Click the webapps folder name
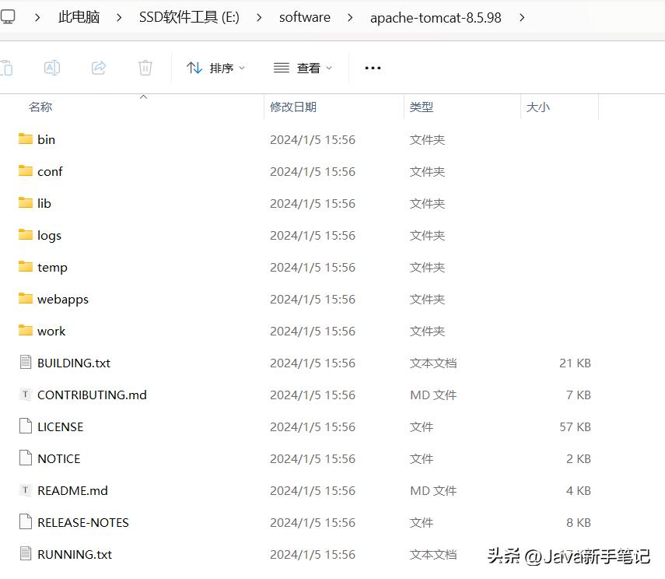Screen dimensions: 665x579 [63, 300]
